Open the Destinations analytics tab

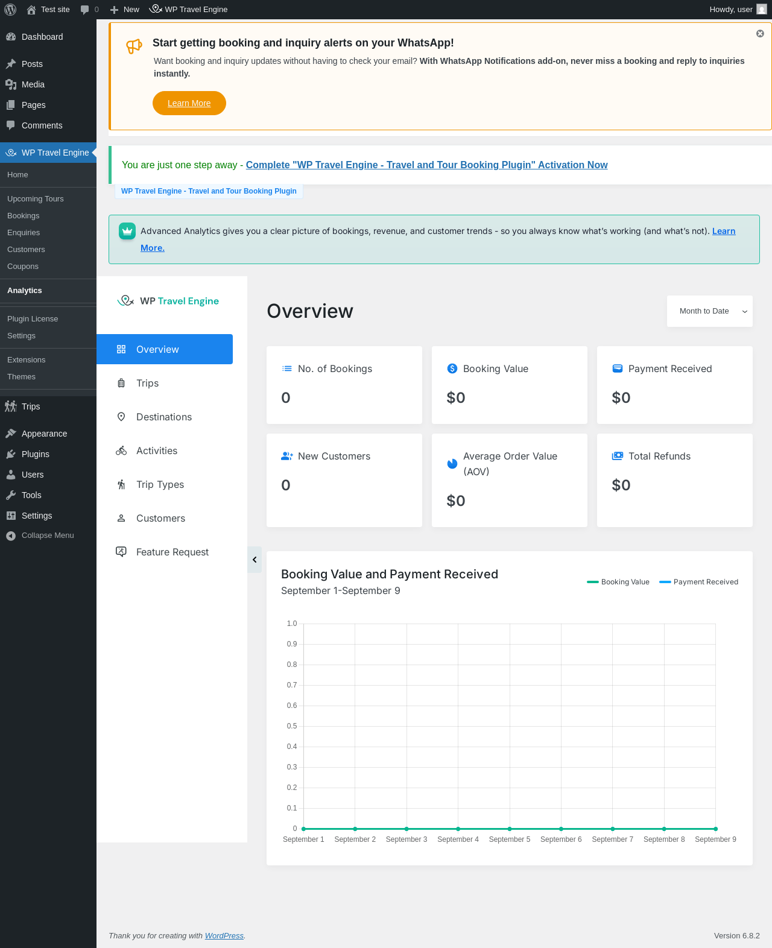pos(165,417)
